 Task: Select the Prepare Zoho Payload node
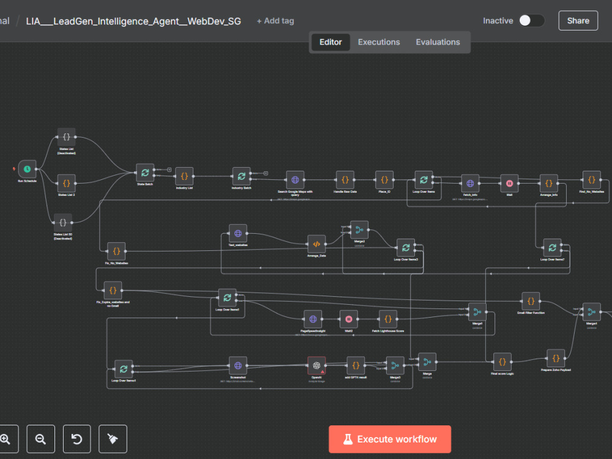556,358
